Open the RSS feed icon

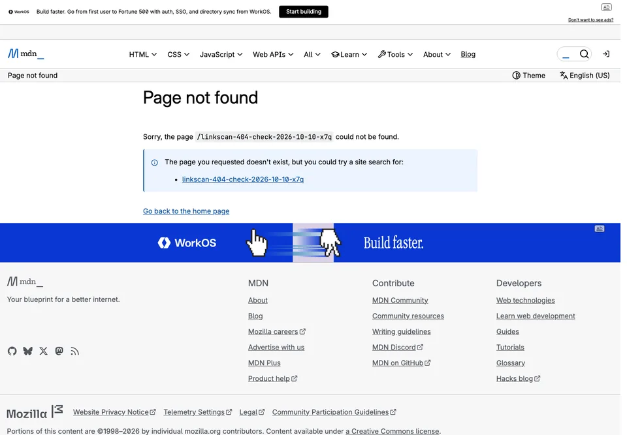pos(74,351)
